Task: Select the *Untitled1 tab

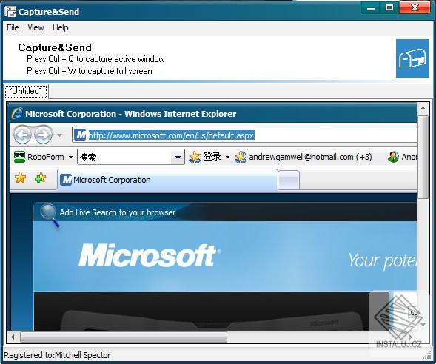Action: click(x=27, y=91)
